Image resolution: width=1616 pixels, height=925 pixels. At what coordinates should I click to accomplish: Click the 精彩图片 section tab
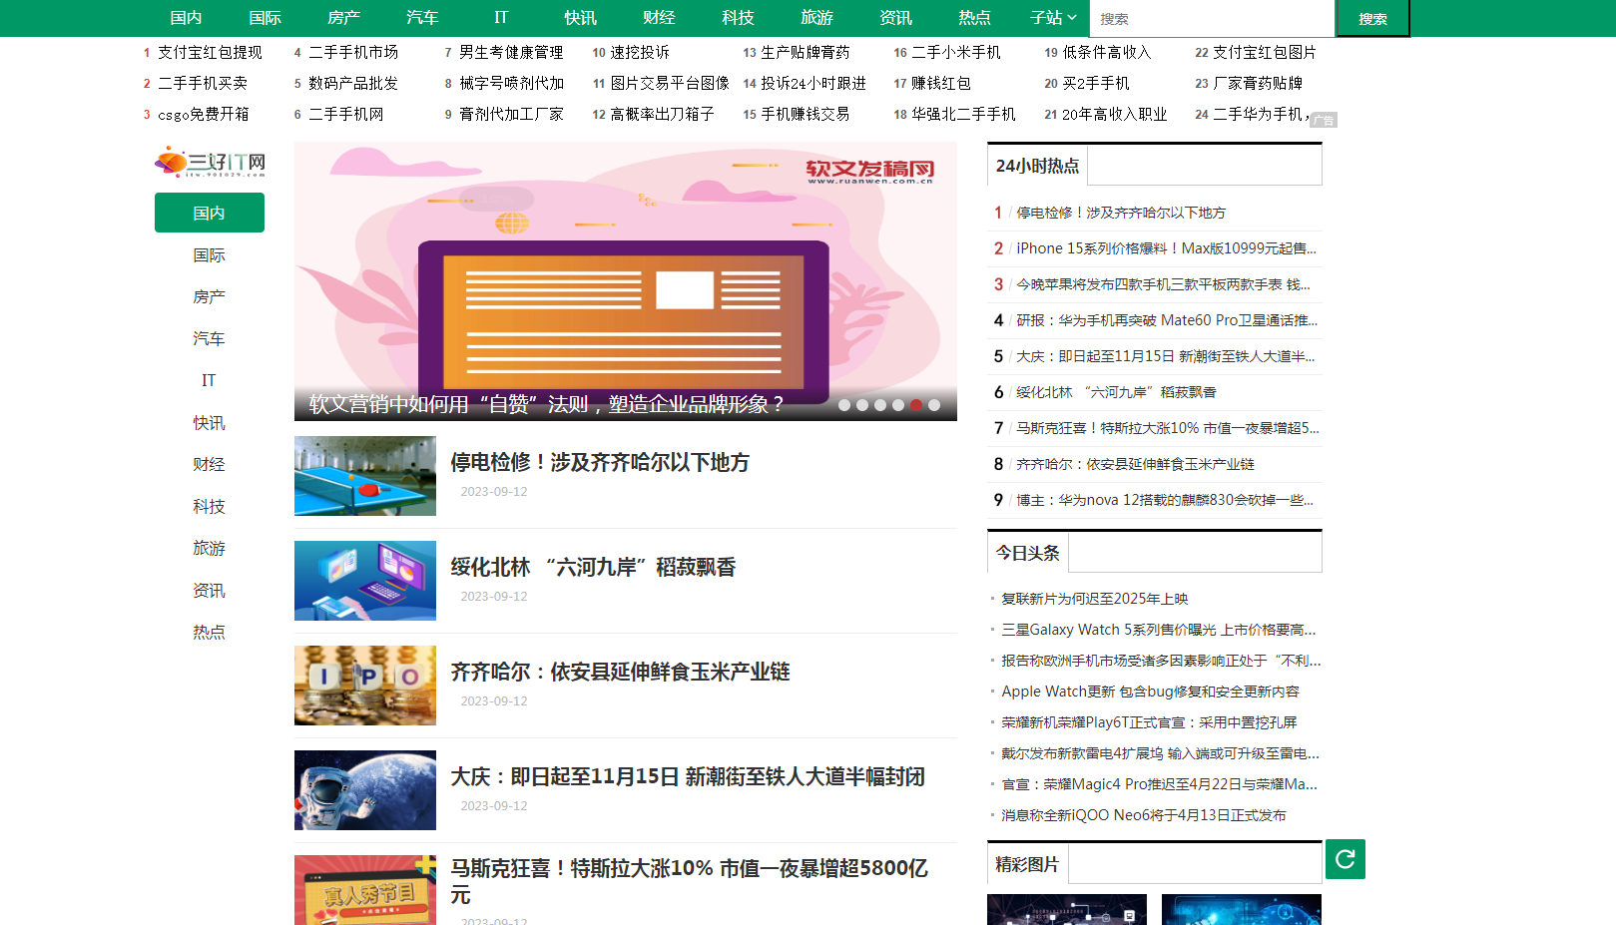(1028, 864)
